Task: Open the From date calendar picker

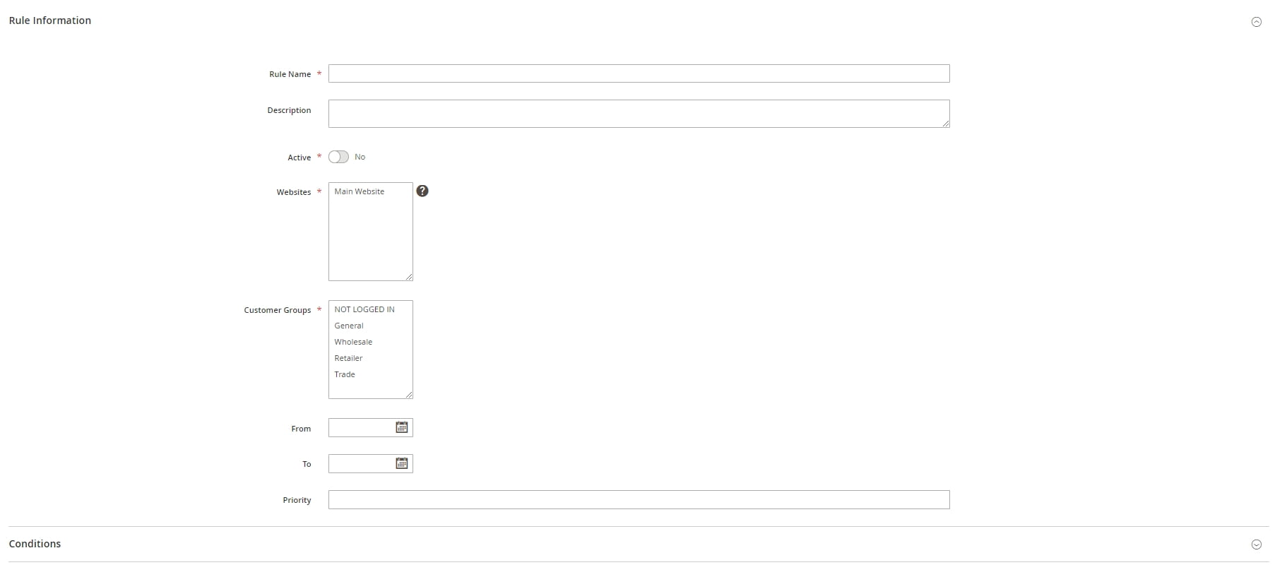Action: 401,427
